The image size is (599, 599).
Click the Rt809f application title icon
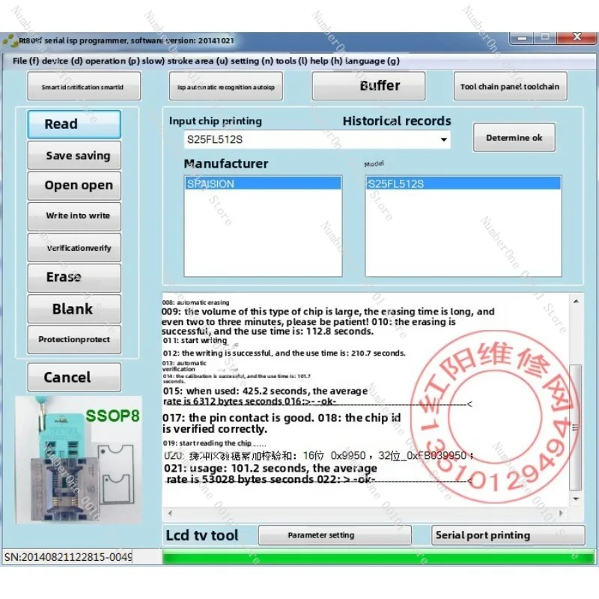10,41
